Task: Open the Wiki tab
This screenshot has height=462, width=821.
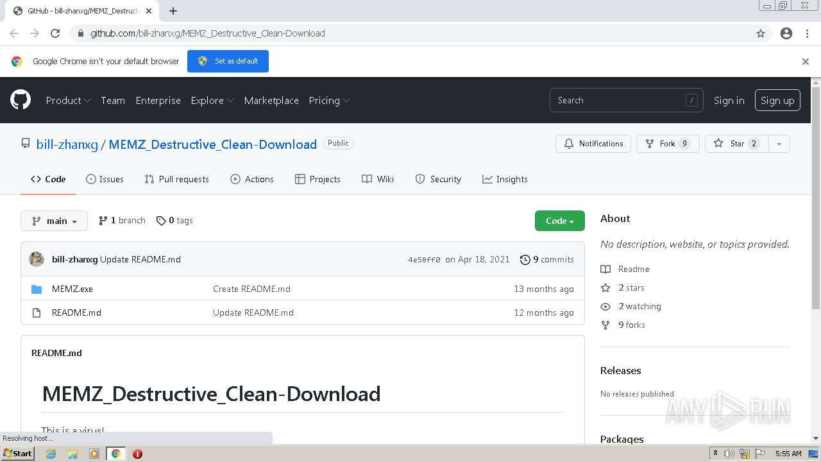Action: [378, 179]
